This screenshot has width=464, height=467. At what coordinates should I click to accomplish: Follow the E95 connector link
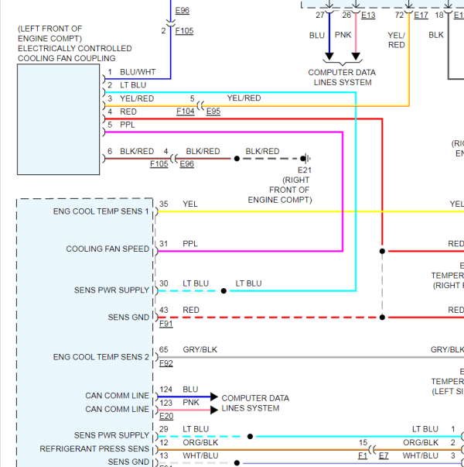coord(213,112)
